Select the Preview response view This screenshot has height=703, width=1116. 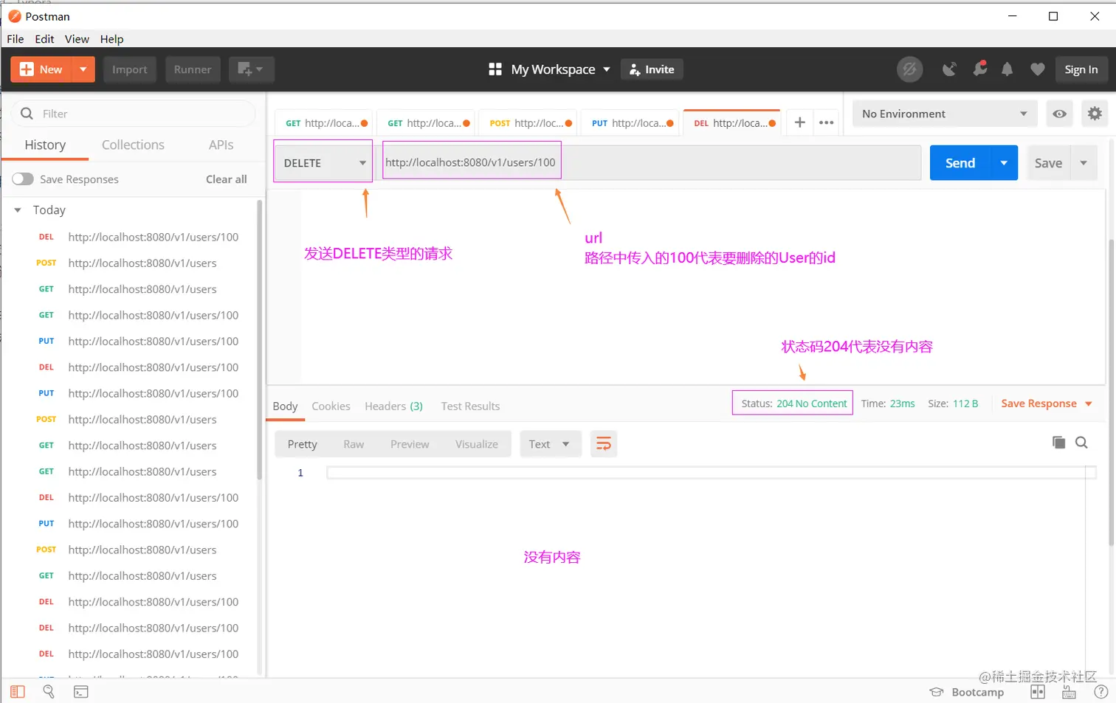click(x=410, y=444)
